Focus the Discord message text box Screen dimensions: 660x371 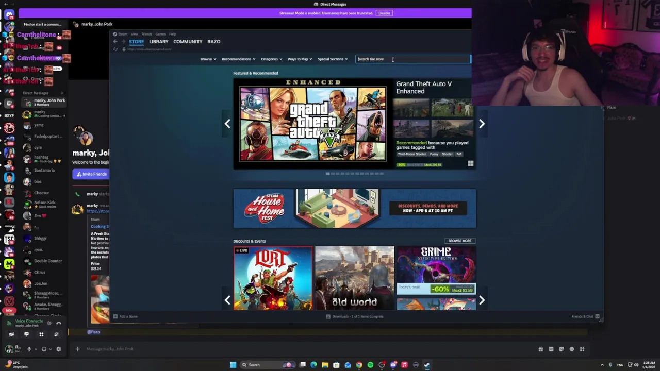pos(309,349)
